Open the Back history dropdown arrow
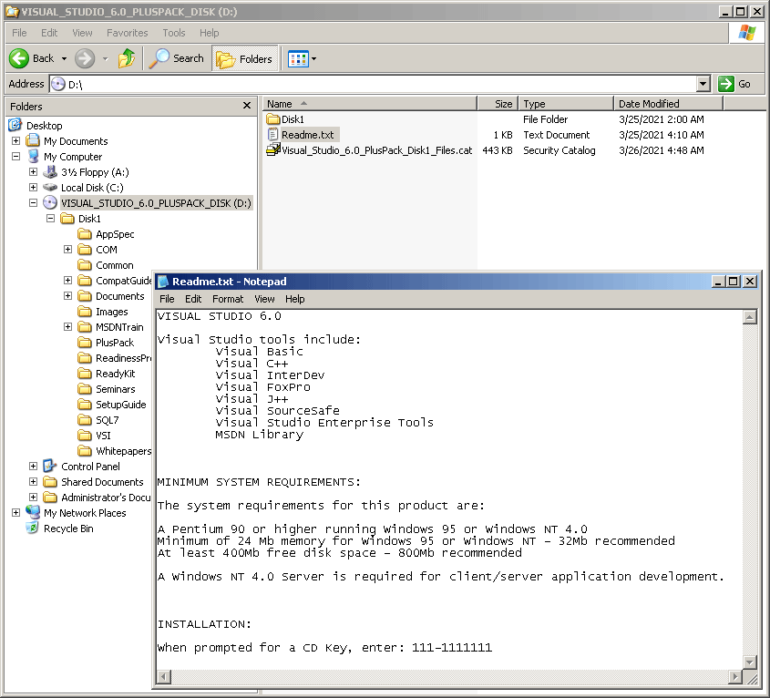Screen dimensions: 770x698 tap(64, 59)
